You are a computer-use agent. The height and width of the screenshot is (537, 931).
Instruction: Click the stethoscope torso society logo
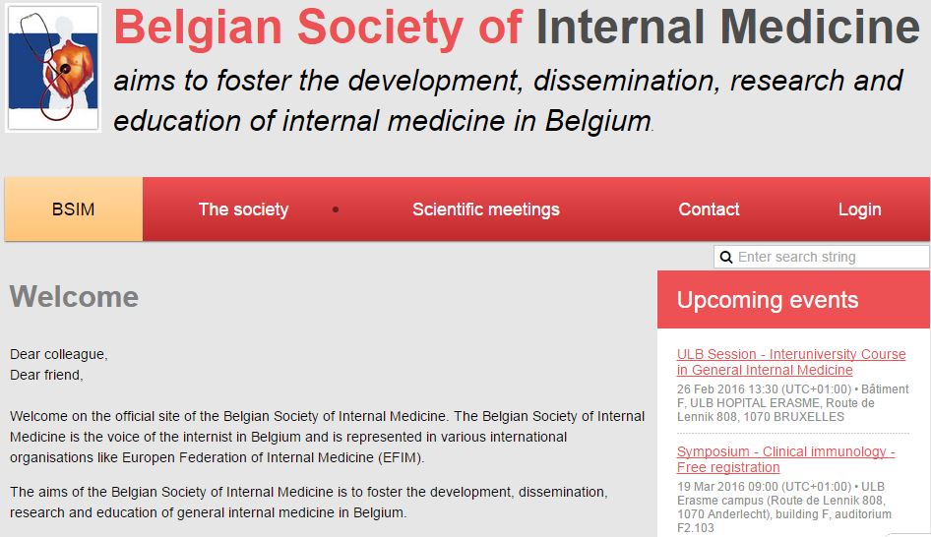(53, 67)
